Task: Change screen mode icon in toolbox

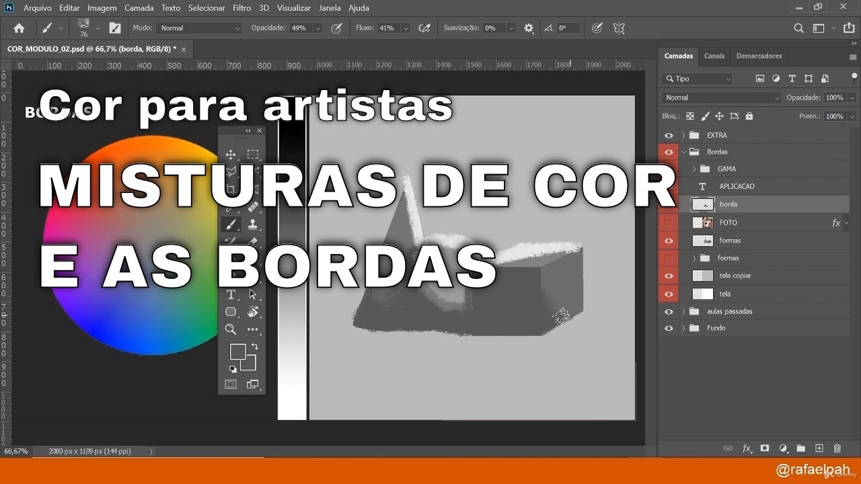Action: [253, 385]
